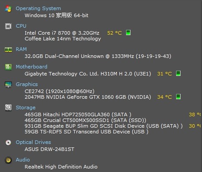
Task: Click the Graphics monitor icon
Action: click(8, 85)
